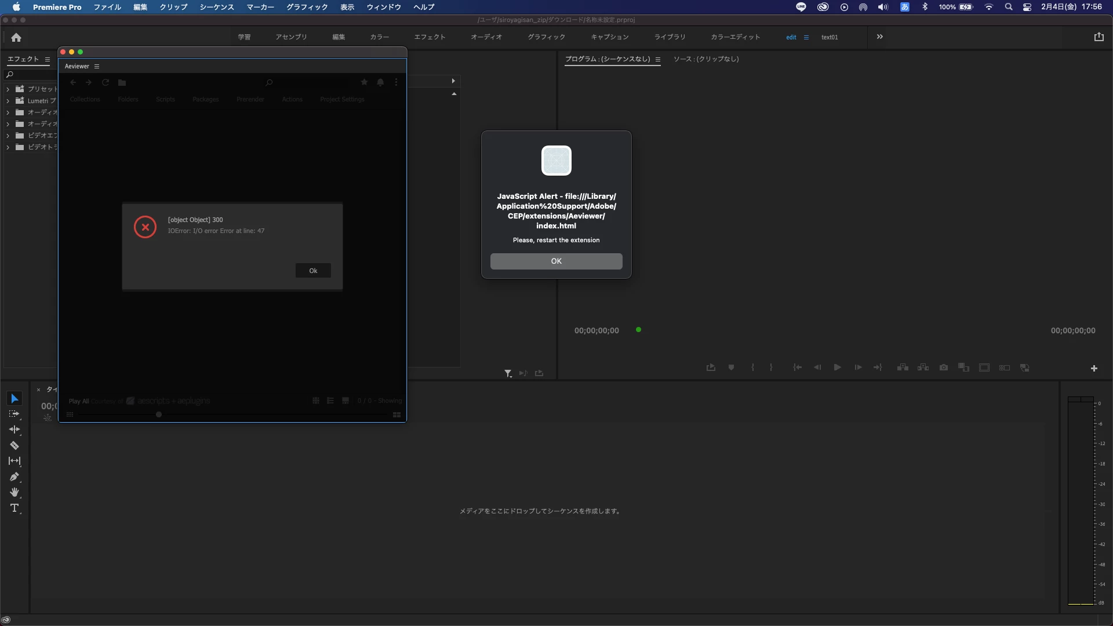Expand the first preset folder

pyautogui.click(x=8, y=89)
